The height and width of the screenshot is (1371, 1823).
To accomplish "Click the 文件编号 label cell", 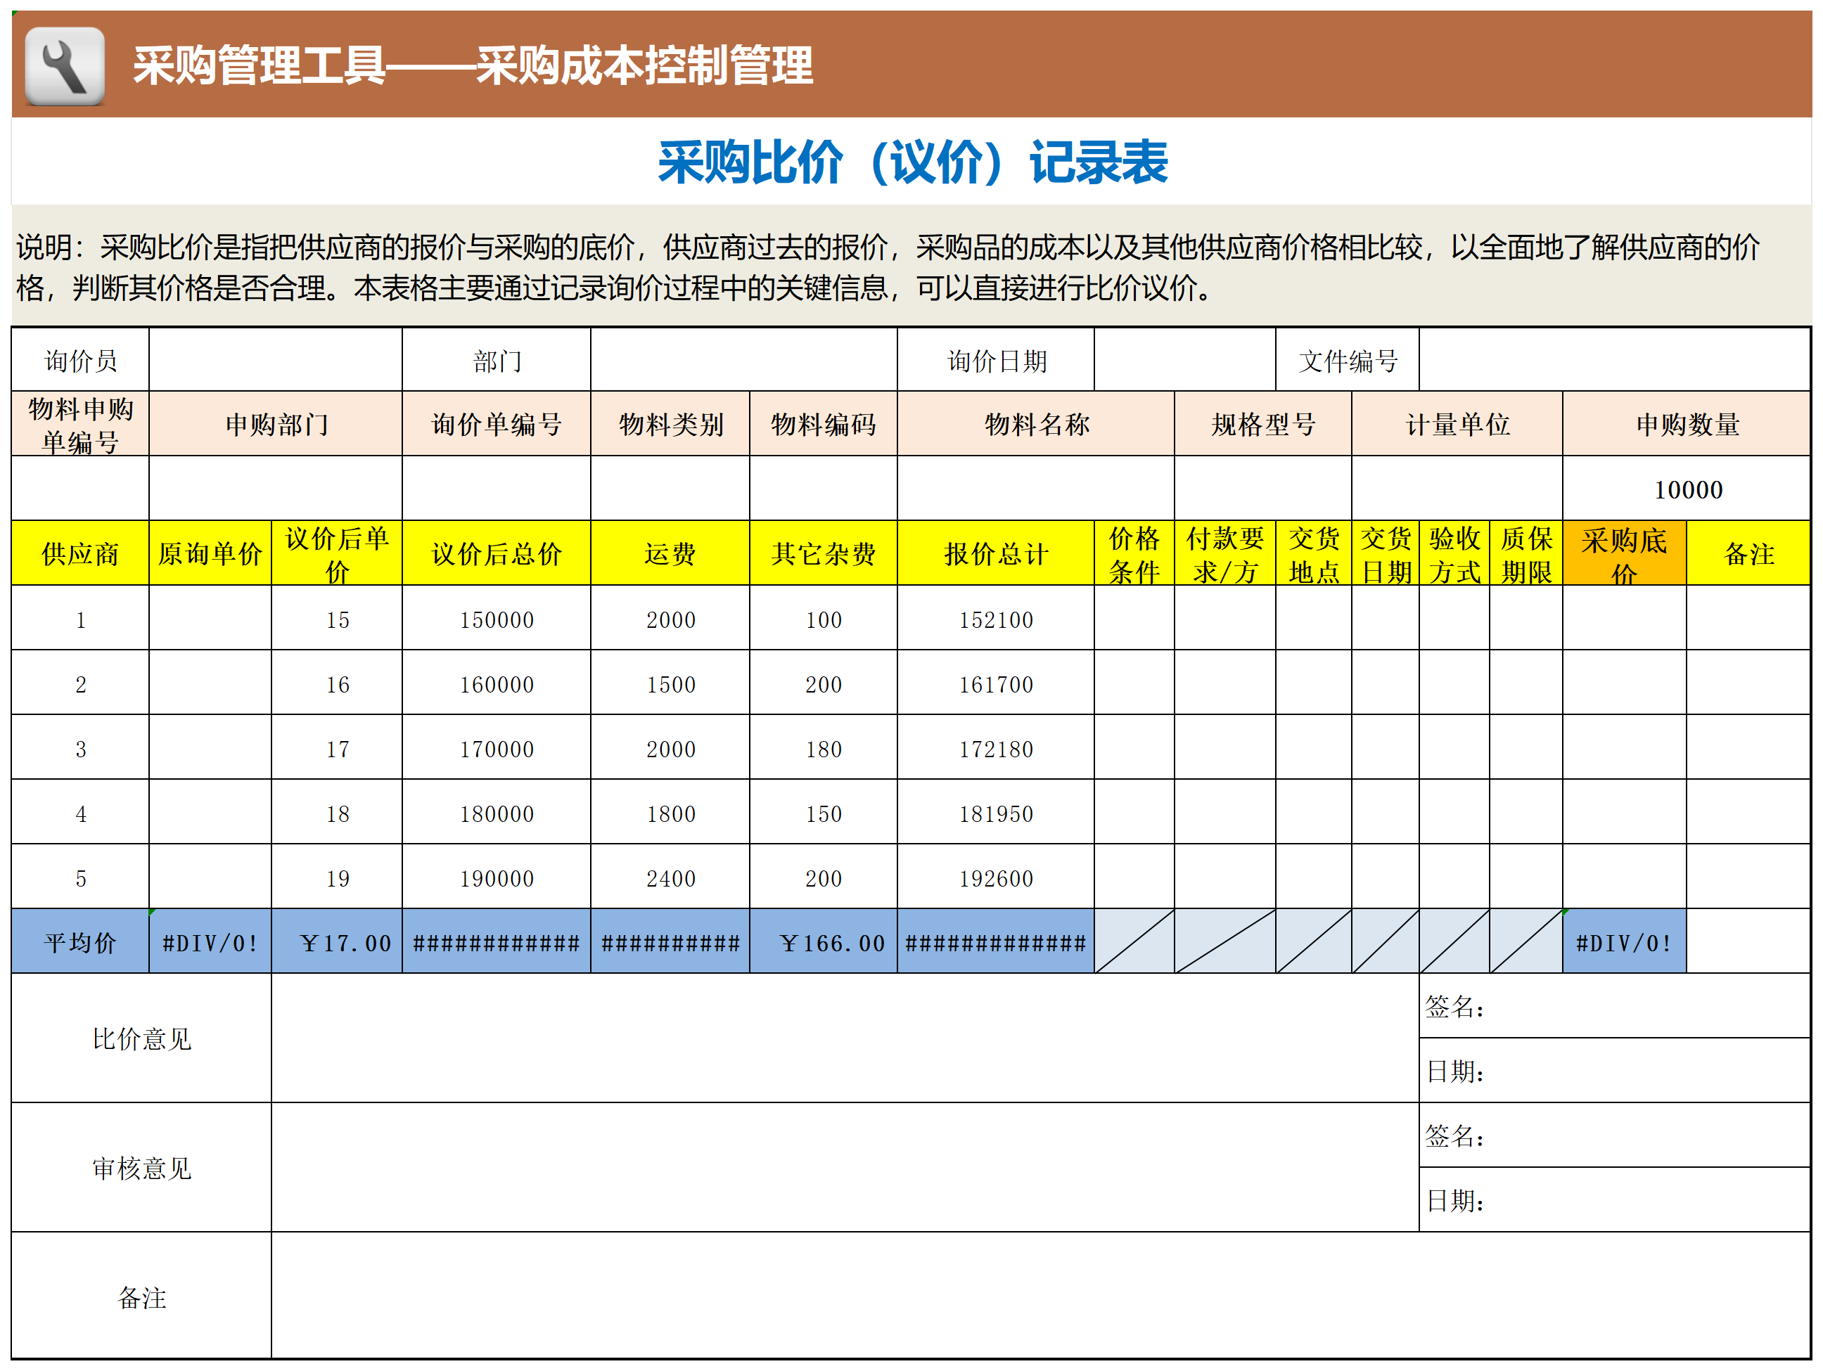I will (1348, 360).
